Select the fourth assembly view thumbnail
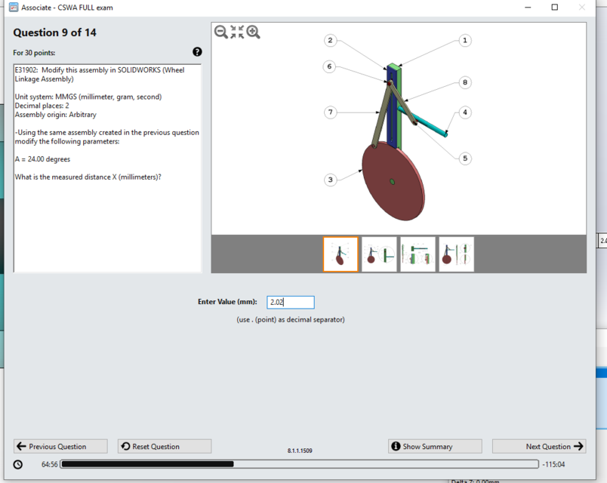 pyautogui.click(x=456, y=254)
